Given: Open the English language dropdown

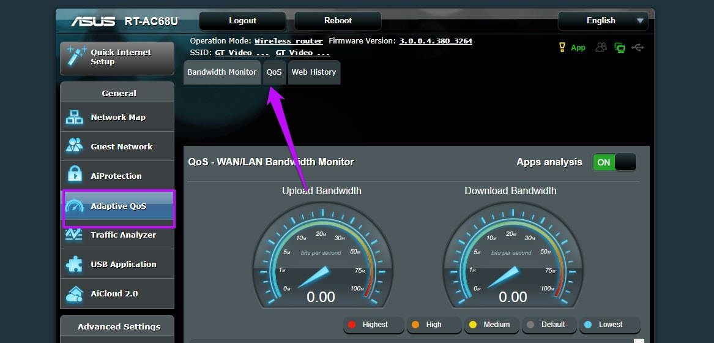Looking at the screenshot, I should tap(603, 21).
